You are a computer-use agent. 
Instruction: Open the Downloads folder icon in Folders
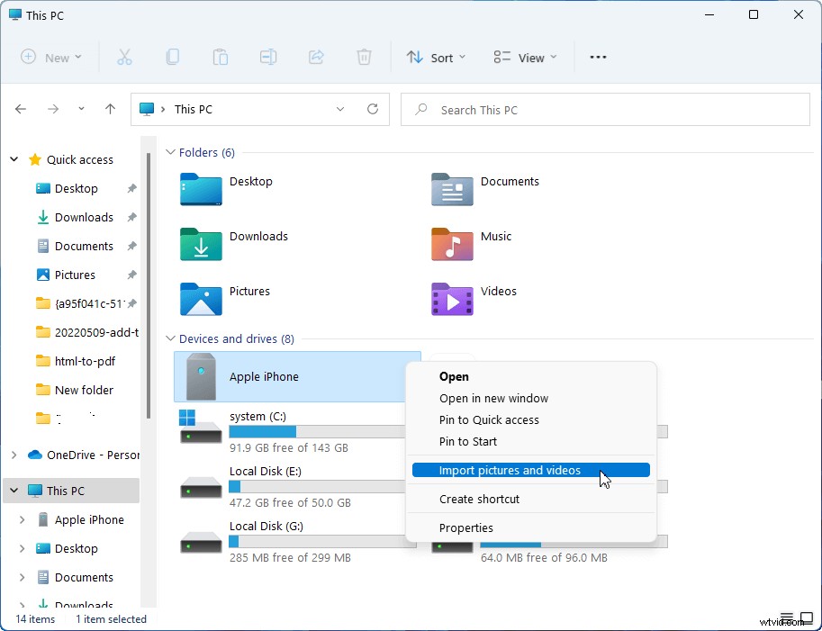coord(201,244)
